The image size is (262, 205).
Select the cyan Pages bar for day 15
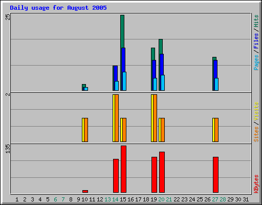coord(124,81)
